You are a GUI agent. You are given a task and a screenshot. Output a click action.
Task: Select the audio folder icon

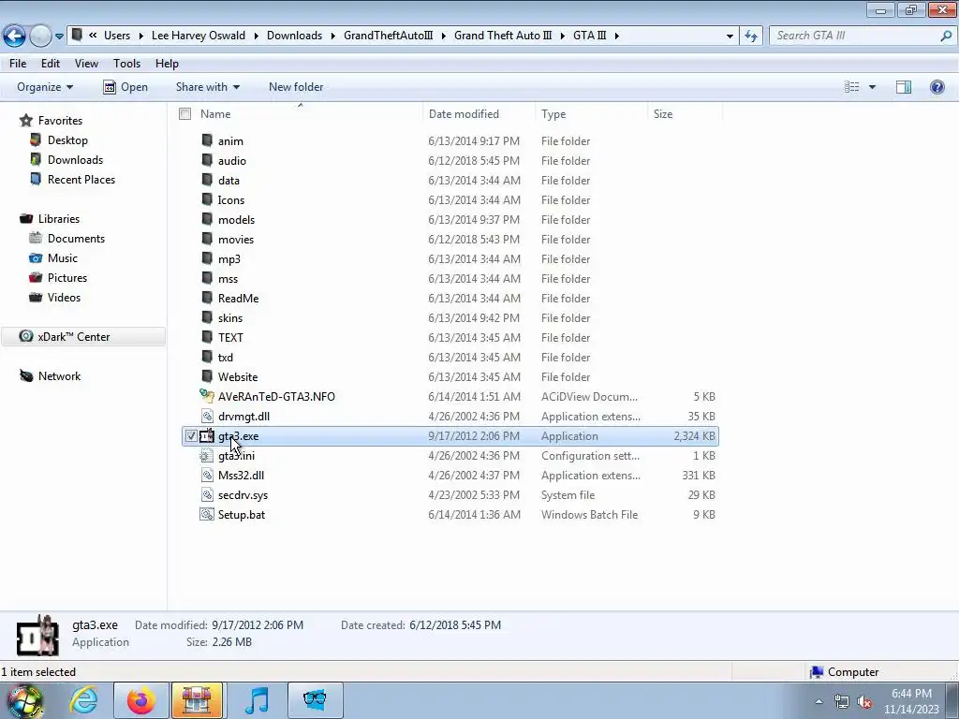tap(207, 159)
